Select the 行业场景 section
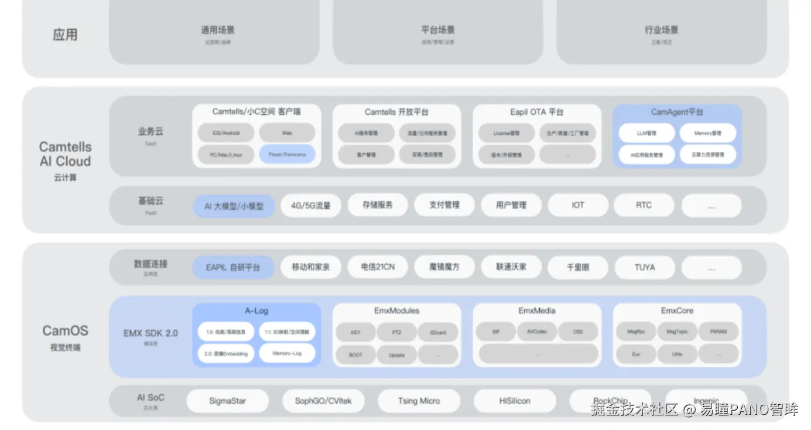The width and height of the screenshot is (811, 430). (x=661, y=29)
